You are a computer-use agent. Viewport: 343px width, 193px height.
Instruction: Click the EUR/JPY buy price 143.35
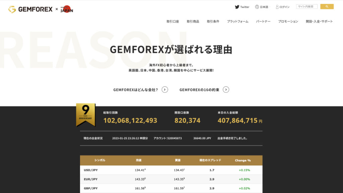click(x=180, y=179)
